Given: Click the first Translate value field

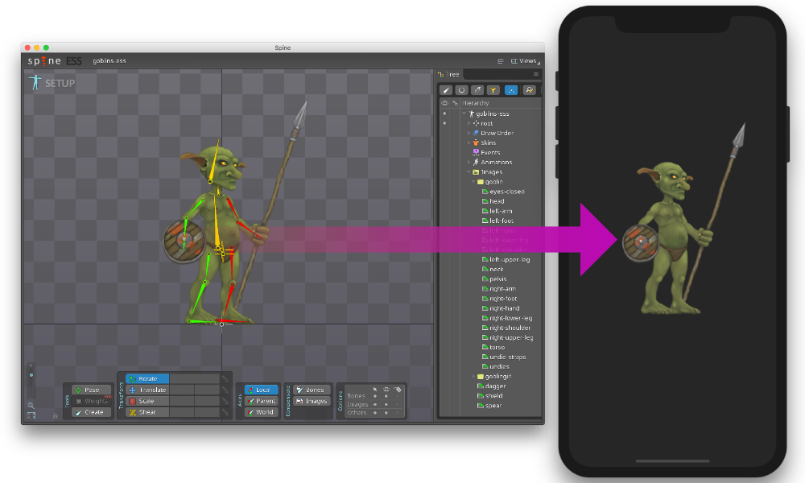Looking at the screenshot, I should point(182,390).
